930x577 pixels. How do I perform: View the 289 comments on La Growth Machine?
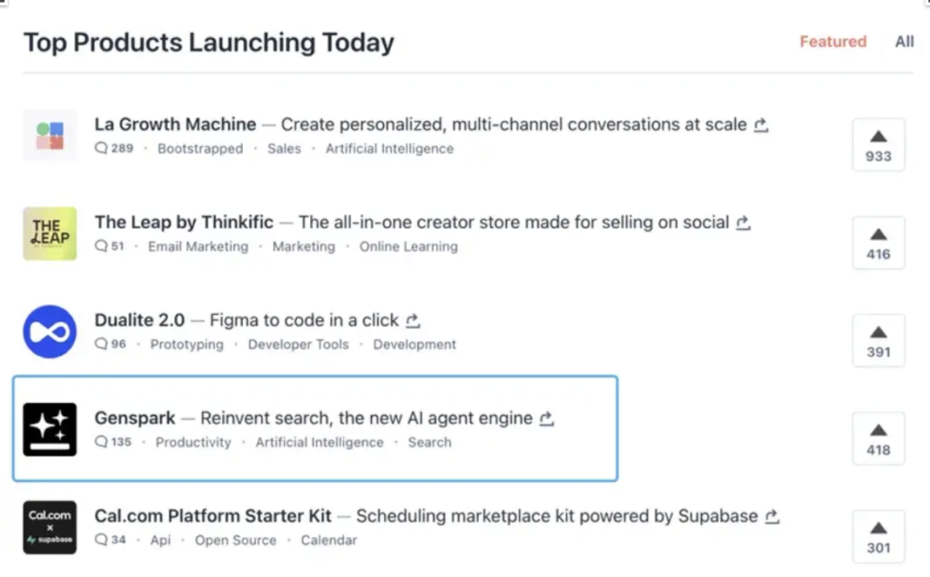coord(114,148)
